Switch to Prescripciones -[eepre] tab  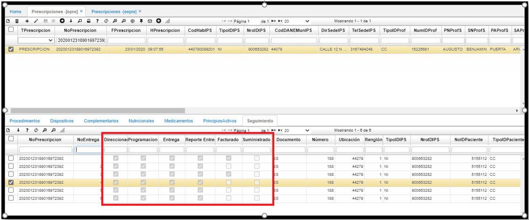point(114,11)
